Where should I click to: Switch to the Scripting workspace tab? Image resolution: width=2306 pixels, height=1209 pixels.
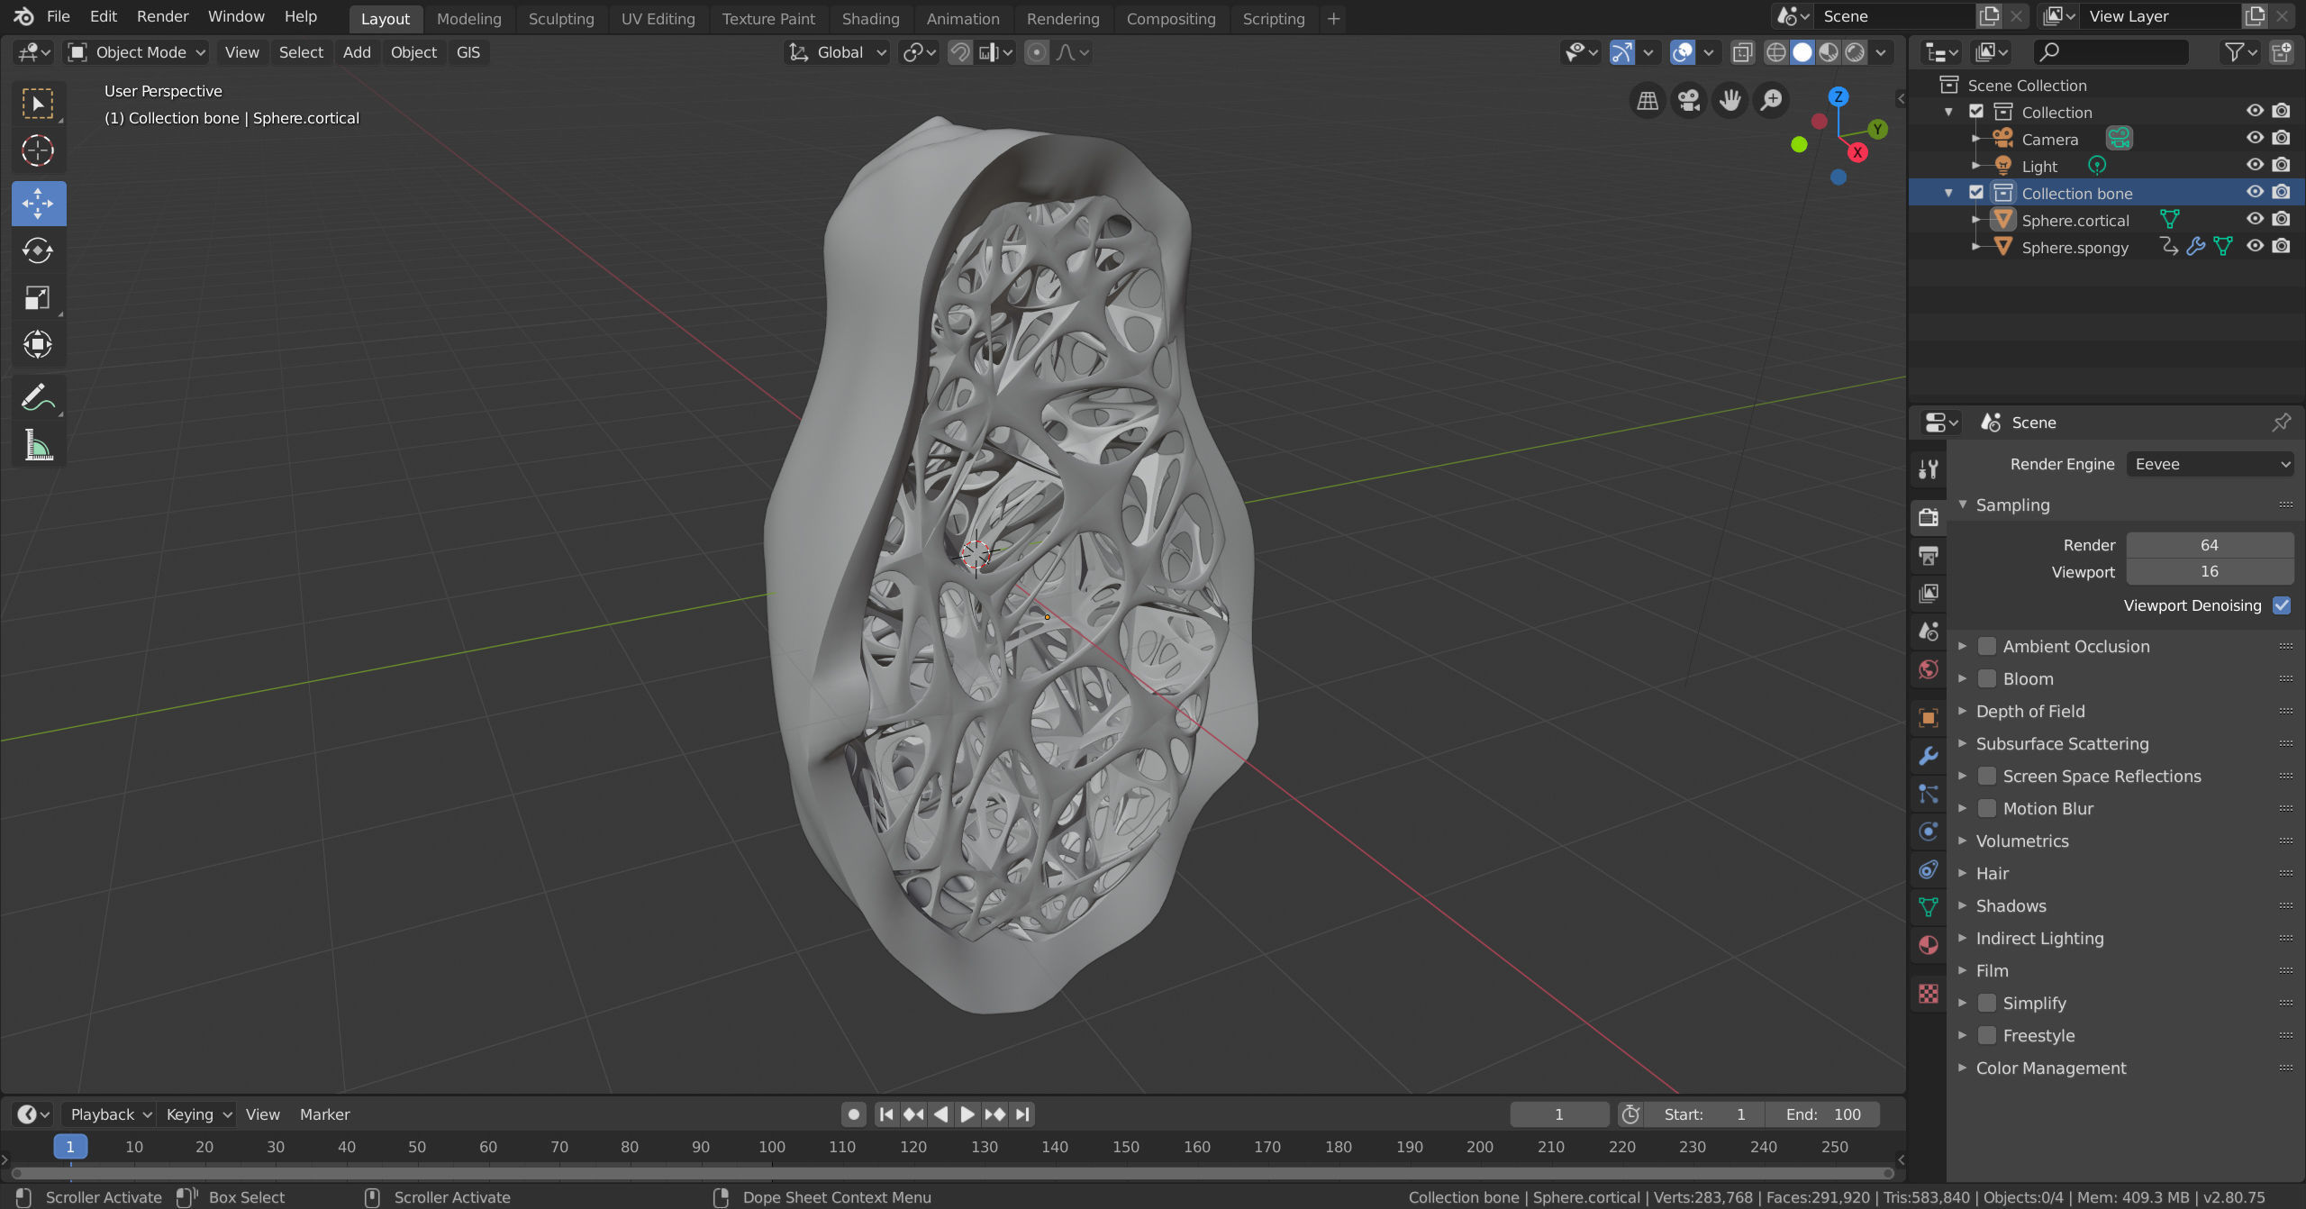pyautogui.click(x=1273, y=18)
